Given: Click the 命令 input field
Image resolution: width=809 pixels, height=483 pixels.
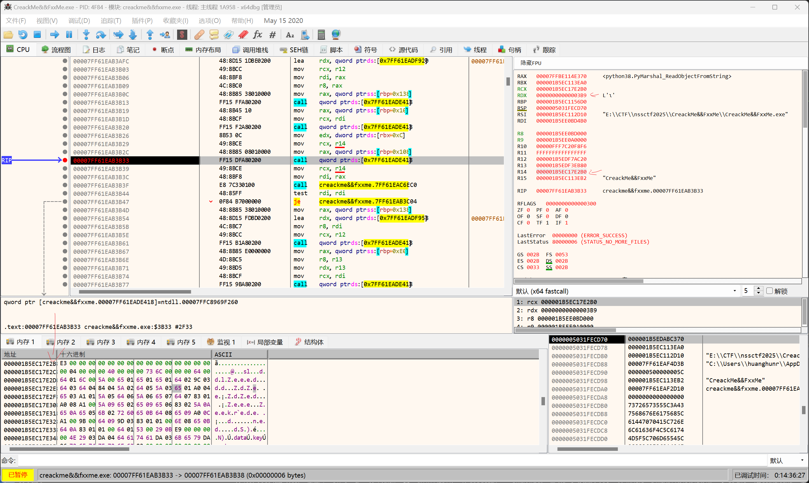Looking at the screenshot, I should pyautogui.click(x=391, y=460).
